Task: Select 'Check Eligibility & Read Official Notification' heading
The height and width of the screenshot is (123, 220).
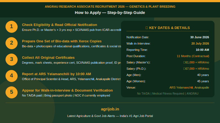Action: coord(59,25)
